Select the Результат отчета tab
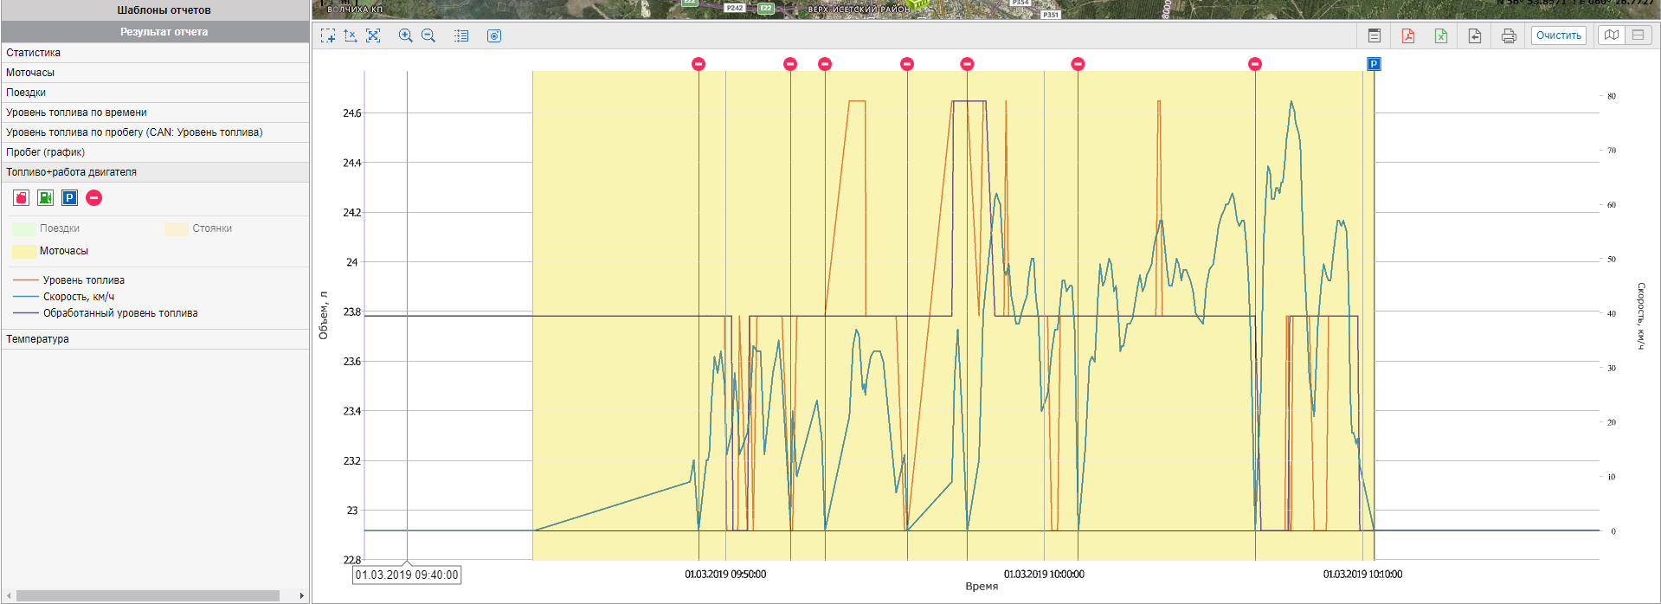Screen dimensions: 1661x604 click(164, 32)
